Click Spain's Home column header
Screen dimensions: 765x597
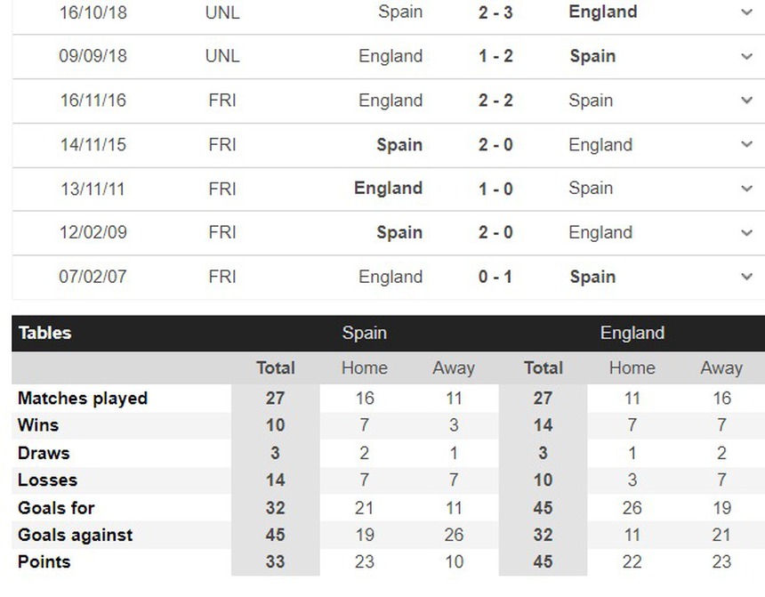(x=365, y=367)
